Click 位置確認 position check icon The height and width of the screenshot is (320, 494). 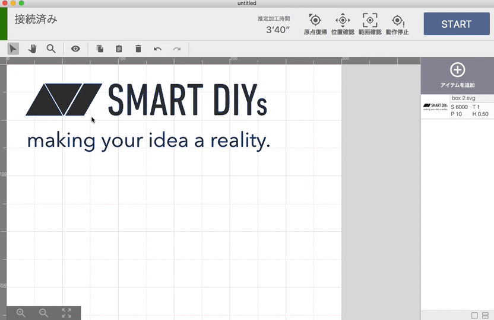coord(343,24)
